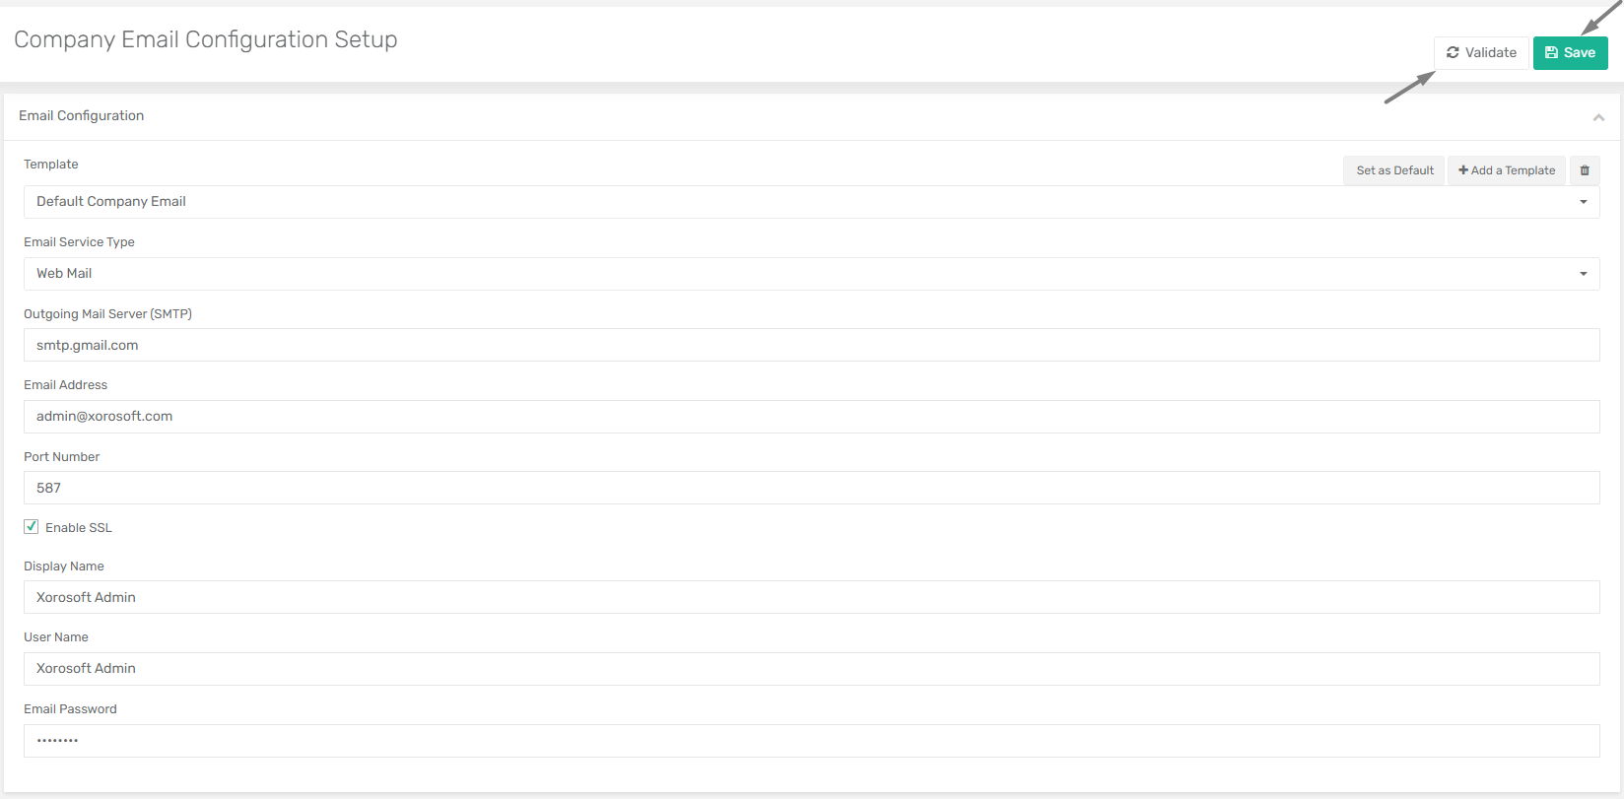Image resolution: width=1624 pixels, height=799 pixels.
Task: Click the Validate button
Action: pyautogui.click(x=1481, y=53)
